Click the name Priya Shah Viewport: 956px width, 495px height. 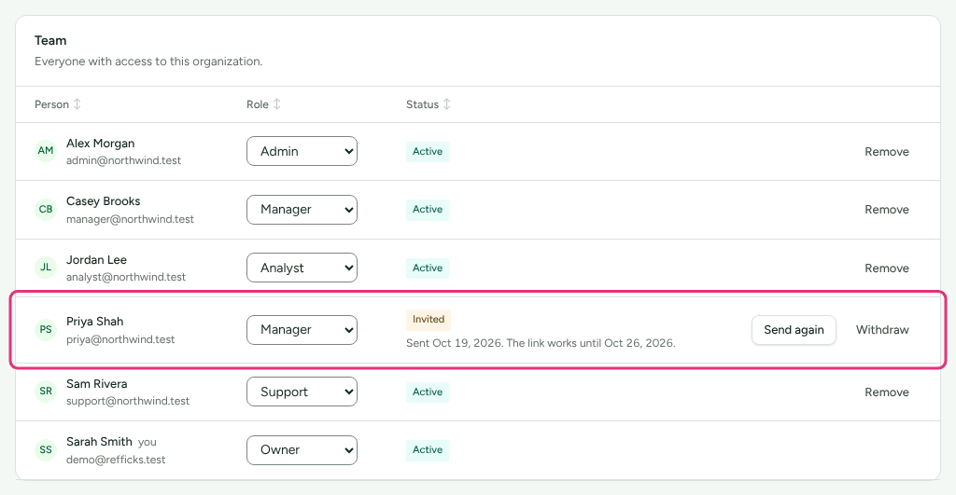click(94, 322)
